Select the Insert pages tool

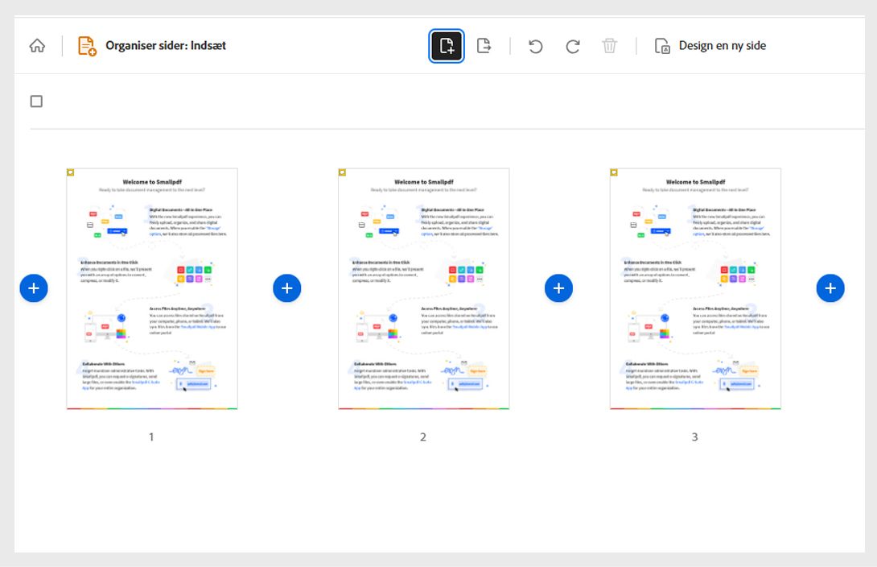[447, 45]
